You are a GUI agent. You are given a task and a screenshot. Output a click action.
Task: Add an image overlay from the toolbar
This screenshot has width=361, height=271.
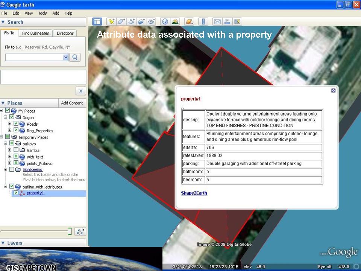[x=141, y=22]
